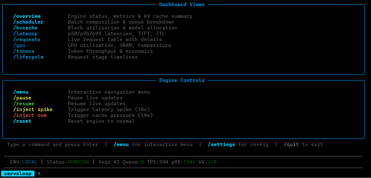Select the /overview command

[x=27, y=16]
